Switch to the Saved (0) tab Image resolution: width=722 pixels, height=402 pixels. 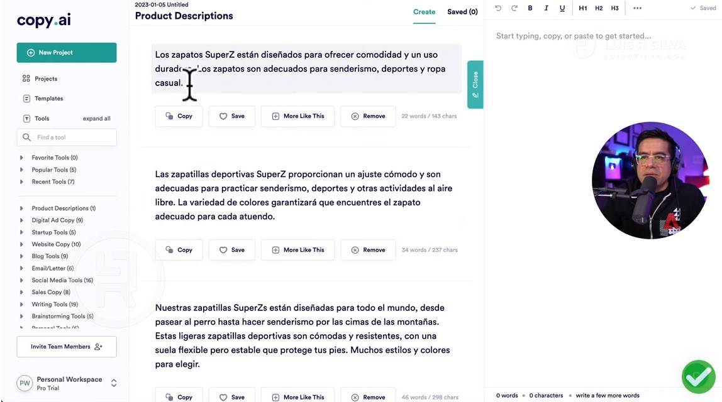point(462,12)
